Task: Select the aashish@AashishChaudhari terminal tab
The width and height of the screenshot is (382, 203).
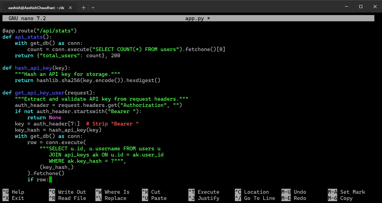Action: pos(39,8)
